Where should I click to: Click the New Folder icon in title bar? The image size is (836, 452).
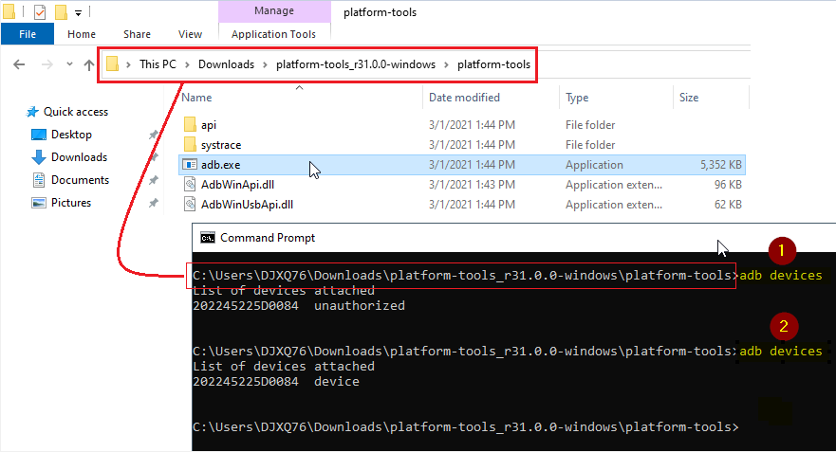(x=61, y=12)
